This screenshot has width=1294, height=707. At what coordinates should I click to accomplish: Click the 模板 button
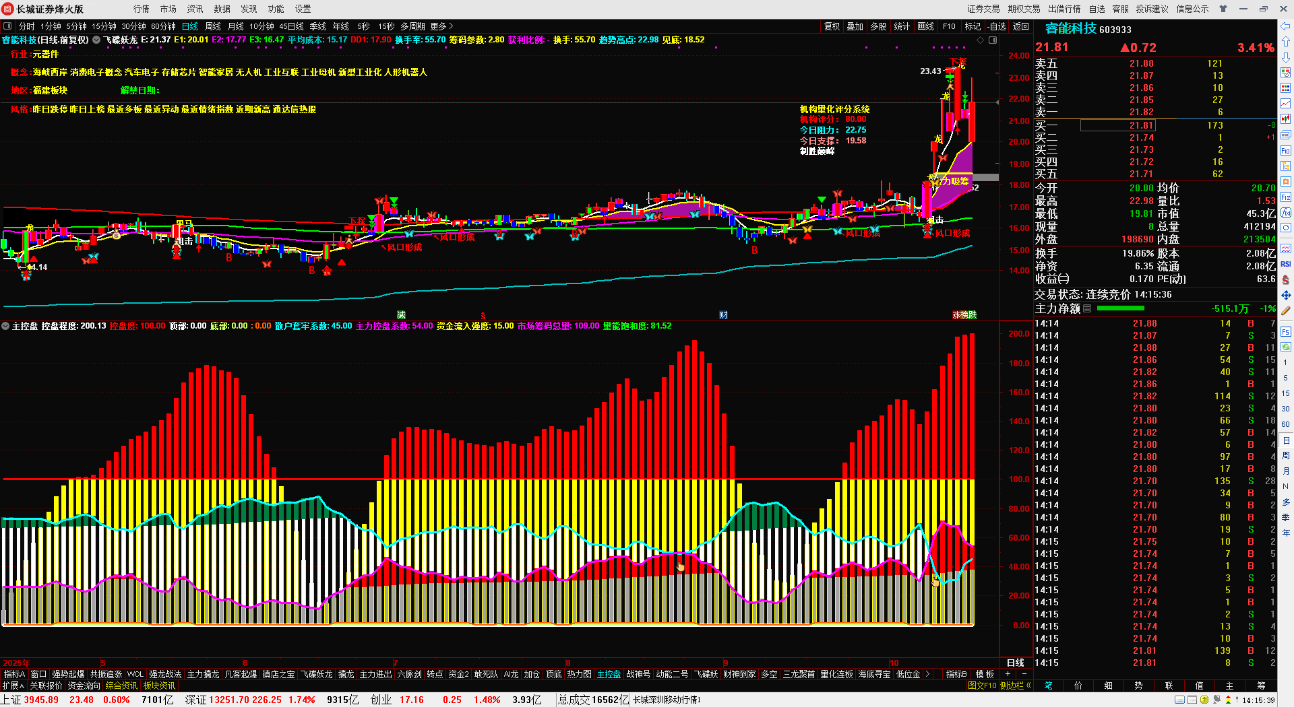coord(985,674)
